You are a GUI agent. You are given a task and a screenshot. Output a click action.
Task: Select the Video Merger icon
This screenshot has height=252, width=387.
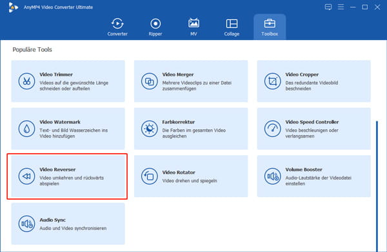point(150,81)
